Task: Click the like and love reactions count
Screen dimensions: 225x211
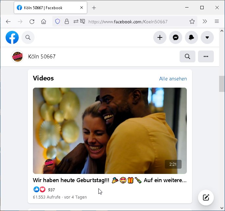Action: tap(44, 190)
